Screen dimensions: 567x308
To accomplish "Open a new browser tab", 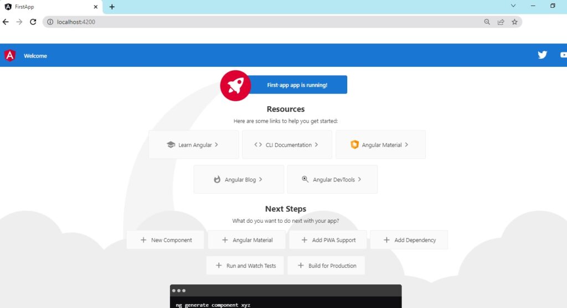I will [x=112, y=7].
